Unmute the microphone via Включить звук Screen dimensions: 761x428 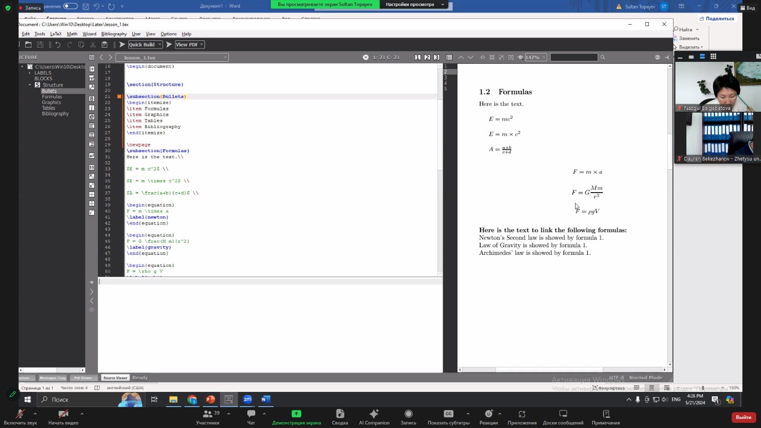point(20,417)
